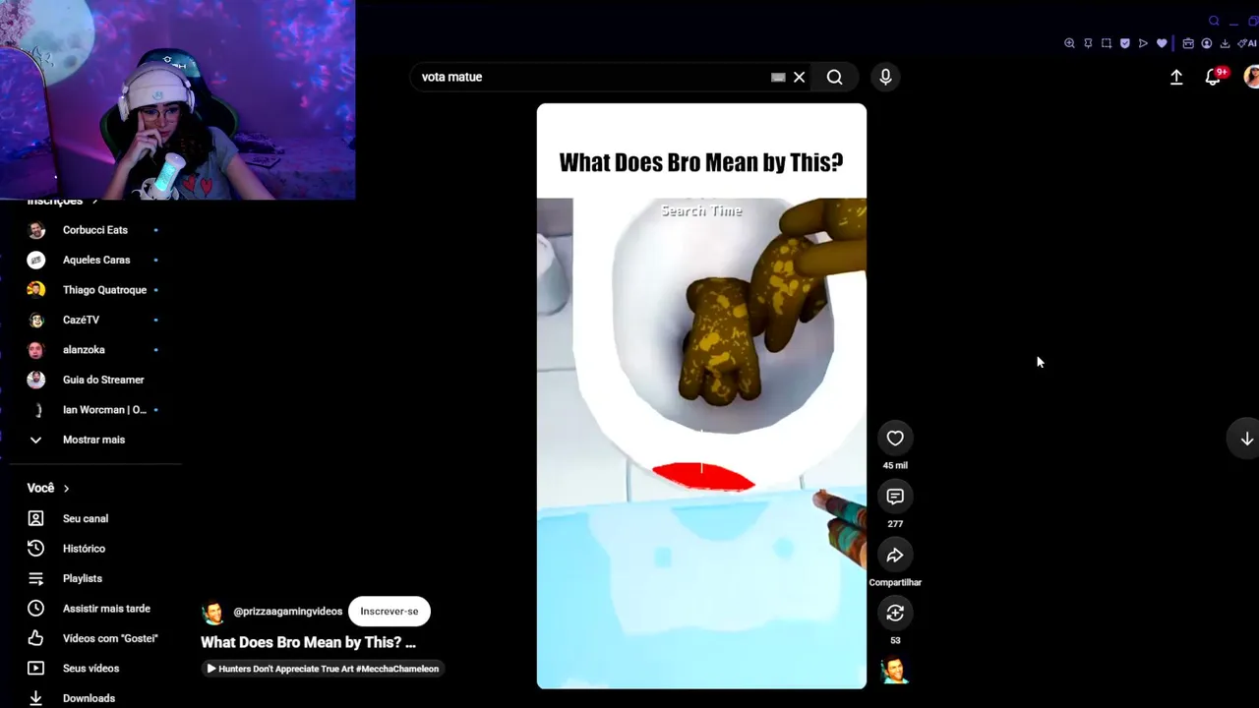Open the on-screen keyboard in search box
The image size is (1259, 708).
point(778,77)
